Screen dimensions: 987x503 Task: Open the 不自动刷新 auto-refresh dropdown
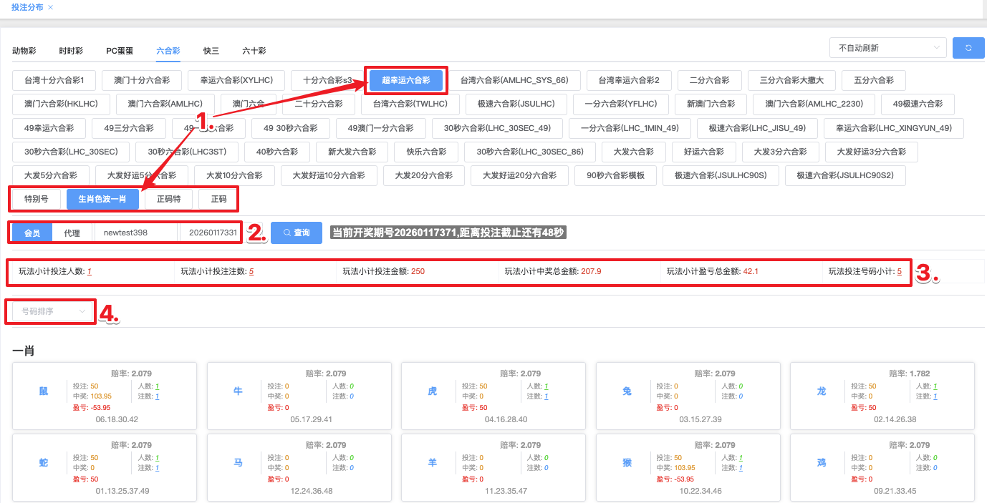[887, 48]
